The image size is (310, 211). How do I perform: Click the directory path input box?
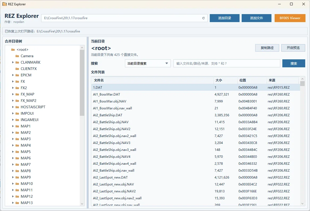pos(124,18)
